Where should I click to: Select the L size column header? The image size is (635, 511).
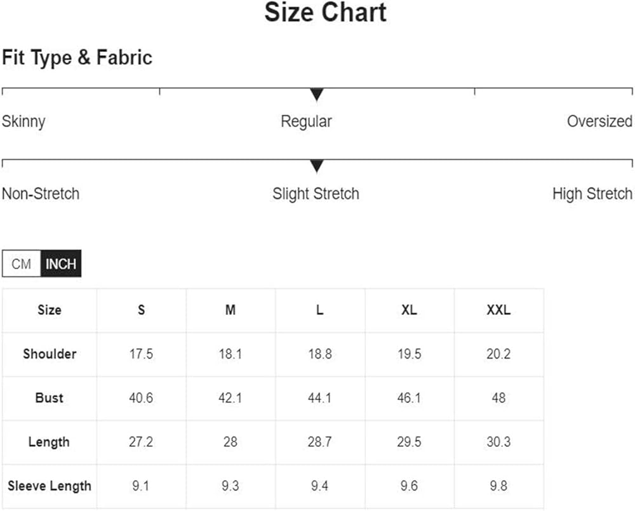pyautogui.click(x=320, y=310)
